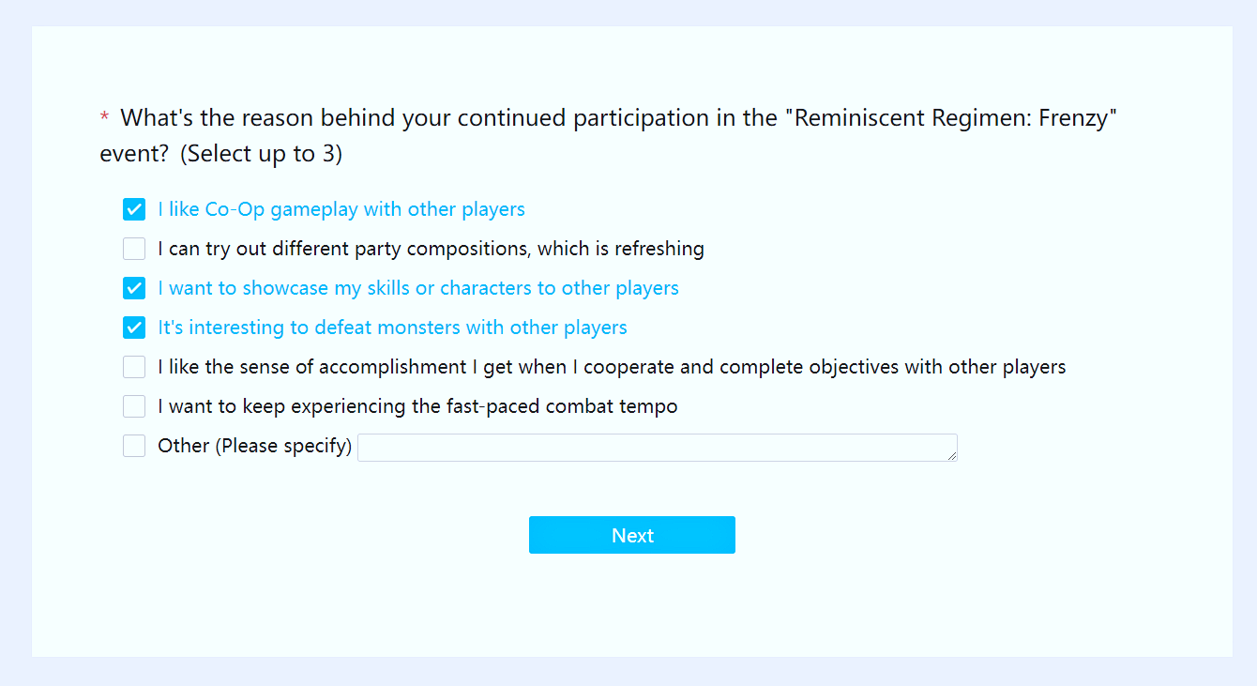Untick the defeat monsters checkbox
The width and height of the screenshot is (1257, 686).
pos(134,328)
